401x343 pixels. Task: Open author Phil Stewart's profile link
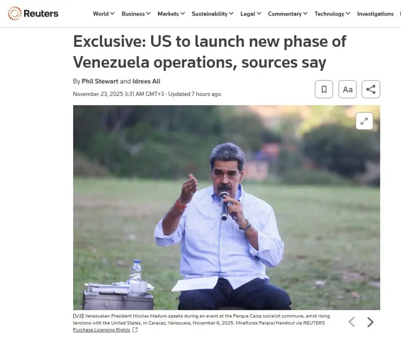[x=100, y=81]
